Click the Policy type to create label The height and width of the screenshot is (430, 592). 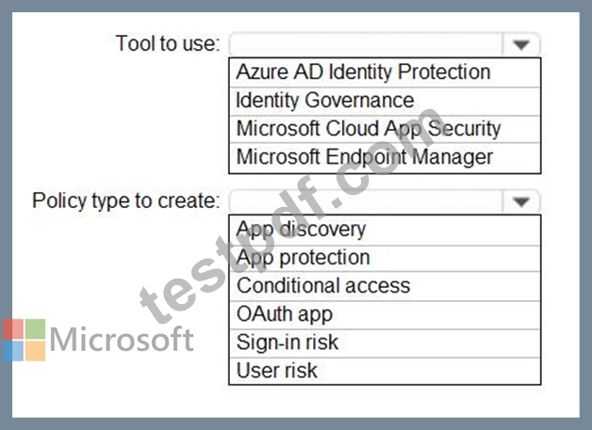pyautogui.click(x=126, y=200)
